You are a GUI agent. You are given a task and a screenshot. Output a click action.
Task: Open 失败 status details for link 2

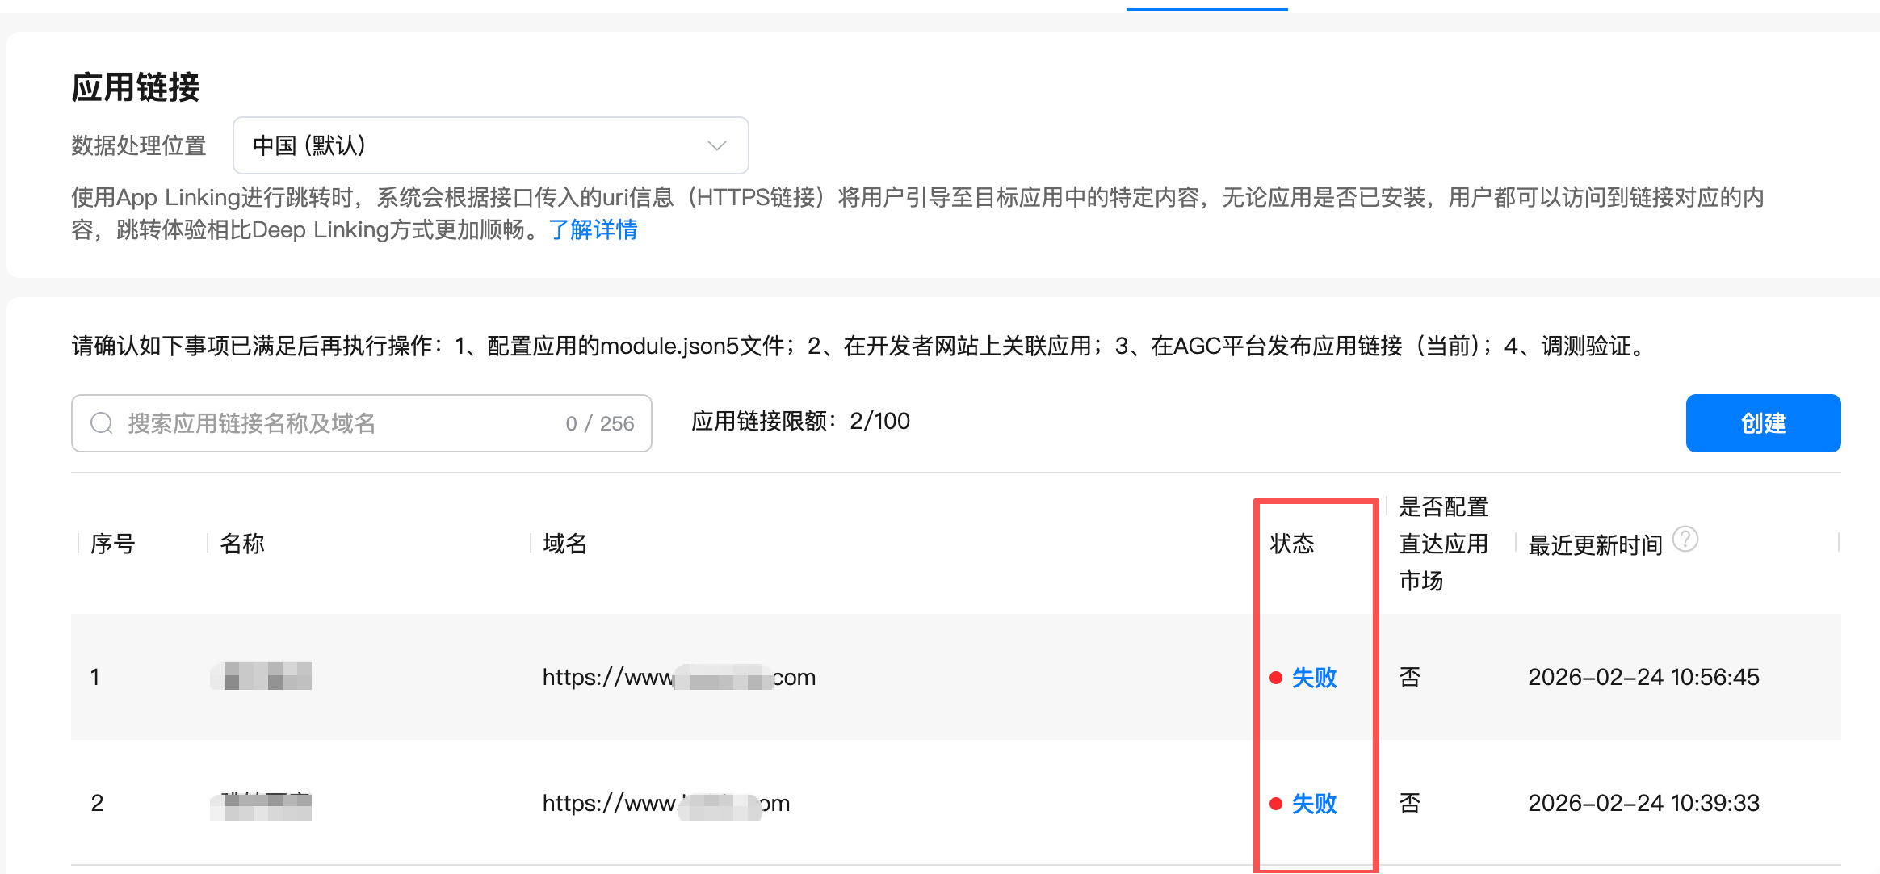[x=1315, y=803]
